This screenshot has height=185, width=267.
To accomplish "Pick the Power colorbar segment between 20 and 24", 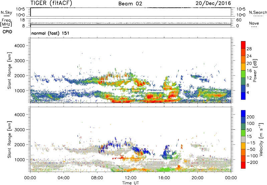I will (243, 60).
